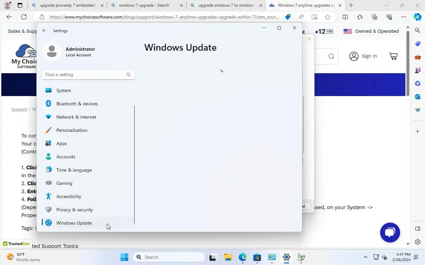Screen dimensions: 425x265
Task: Open System settings category
Action: click(88, 90)
